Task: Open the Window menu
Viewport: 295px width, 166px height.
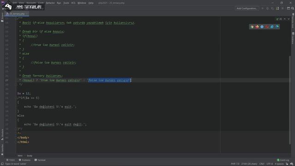Action: [x=82, y=3]
